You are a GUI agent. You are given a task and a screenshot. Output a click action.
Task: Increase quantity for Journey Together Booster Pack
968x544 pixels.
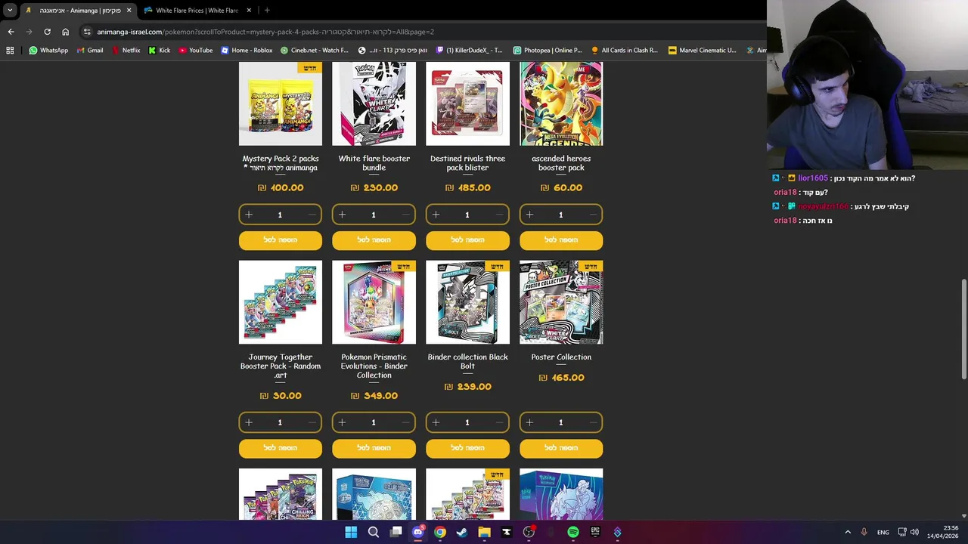[248, 422]
